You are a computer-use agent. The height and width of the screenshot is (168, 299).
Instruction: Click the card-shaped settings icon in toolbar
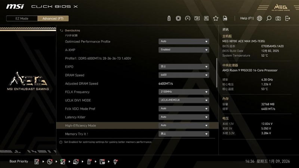[x=197, y=18]
